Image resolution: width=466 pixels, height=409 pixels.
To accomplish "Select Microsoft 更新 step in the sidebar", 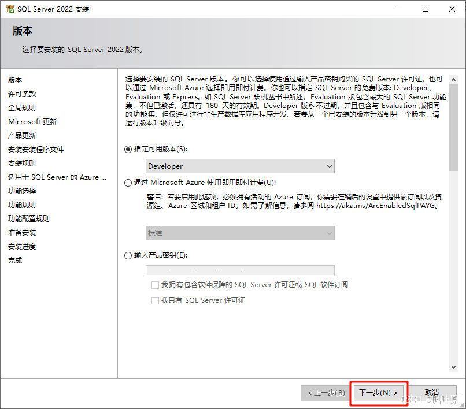I will [x=32, y=122].
